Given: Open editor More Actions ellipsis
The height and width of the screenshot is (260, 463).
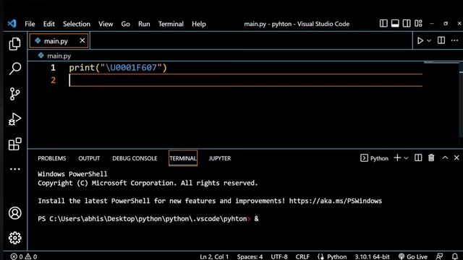Looking at the screenshot, I should 455,40.
